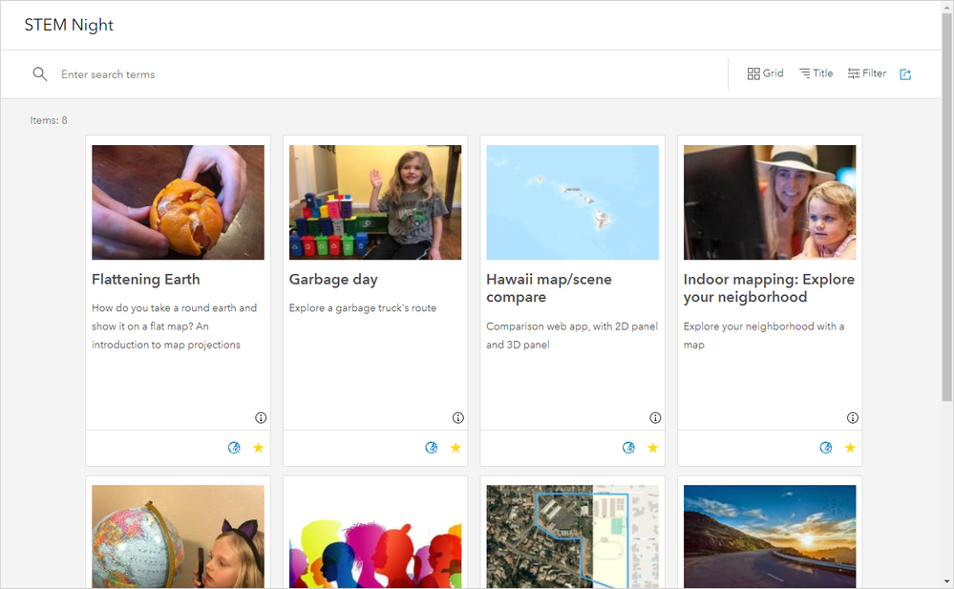
Task: Open the aerial route map thumbnail
Action: (x=573, y=536)
